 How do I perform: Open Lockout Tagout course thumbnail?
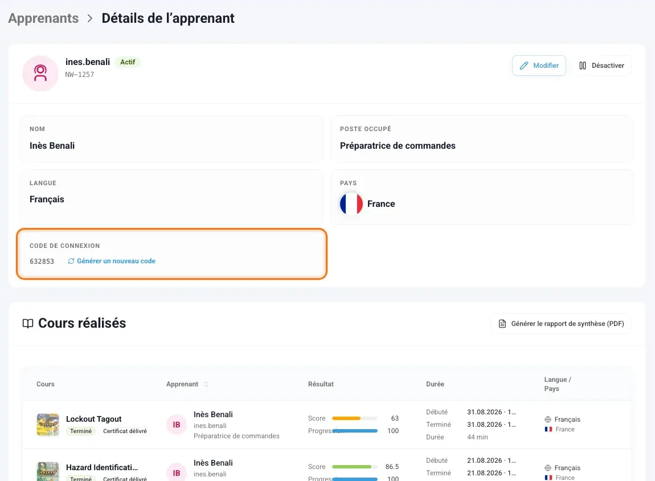coord(48,425)
